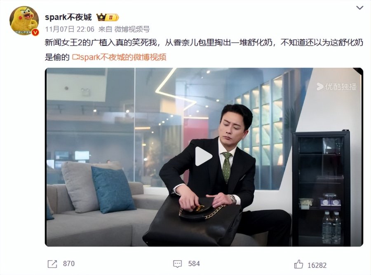Like the post with thumbs-up icon

click(x=298, y=264)
